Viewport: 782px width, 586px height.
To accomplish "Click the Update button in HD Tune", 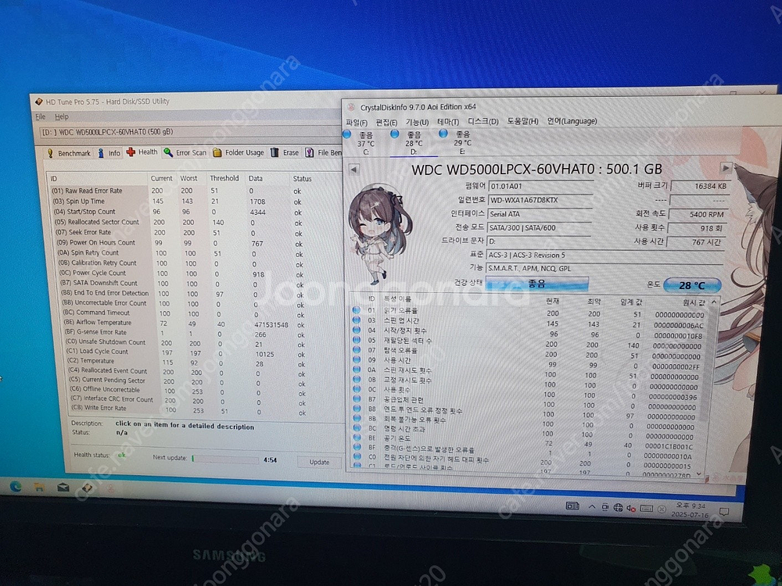I will (319, 462).
